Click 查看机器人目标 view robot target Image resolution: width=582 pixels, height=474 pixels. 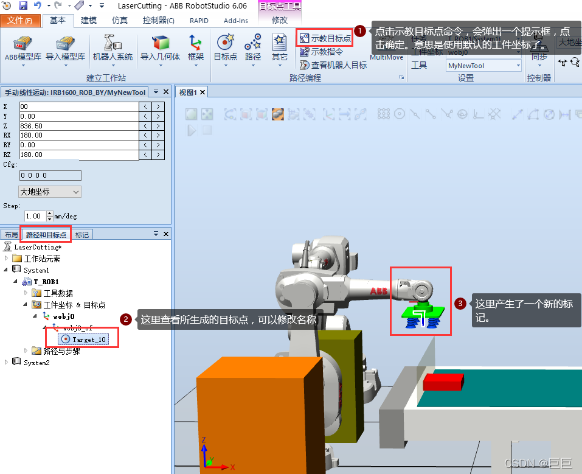point(333,65)
